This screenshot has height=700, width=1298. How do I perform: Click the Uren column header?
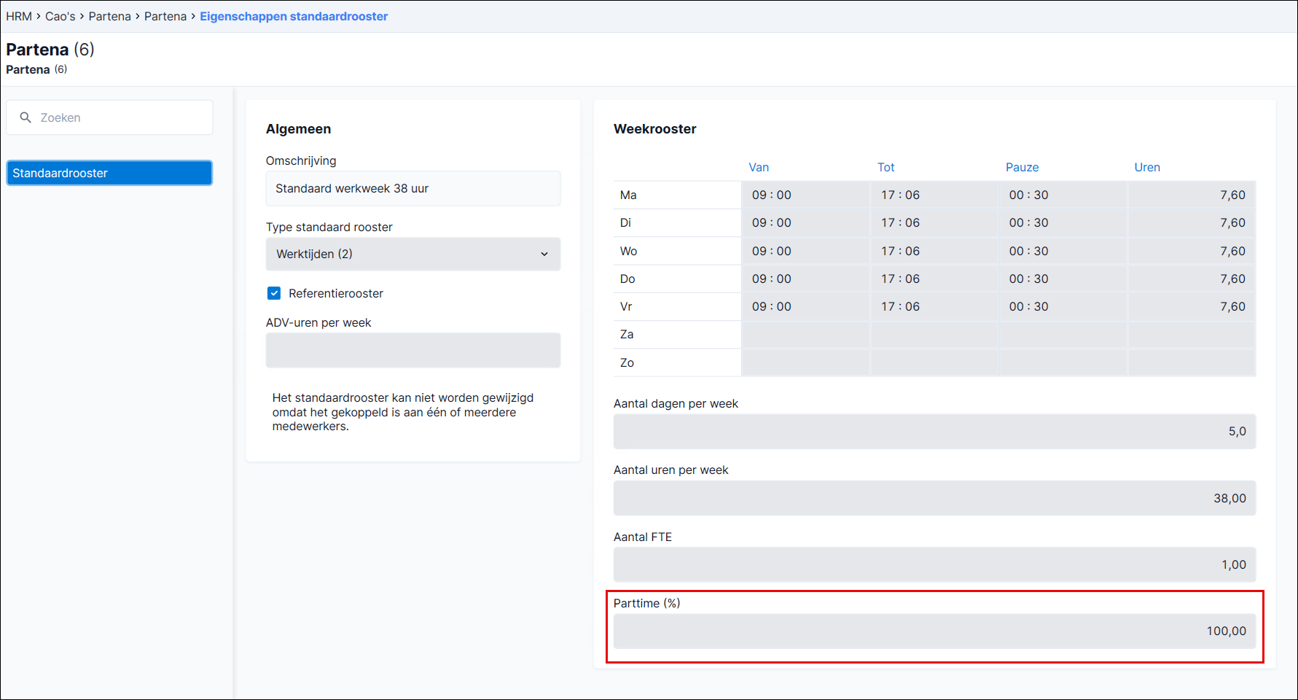click(1147, 167)
